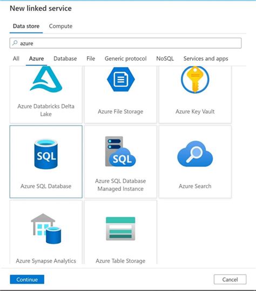Open the Database category filter
Image resolution: width=256 pixels, height=291 pixels.
[x=65, y=58]
